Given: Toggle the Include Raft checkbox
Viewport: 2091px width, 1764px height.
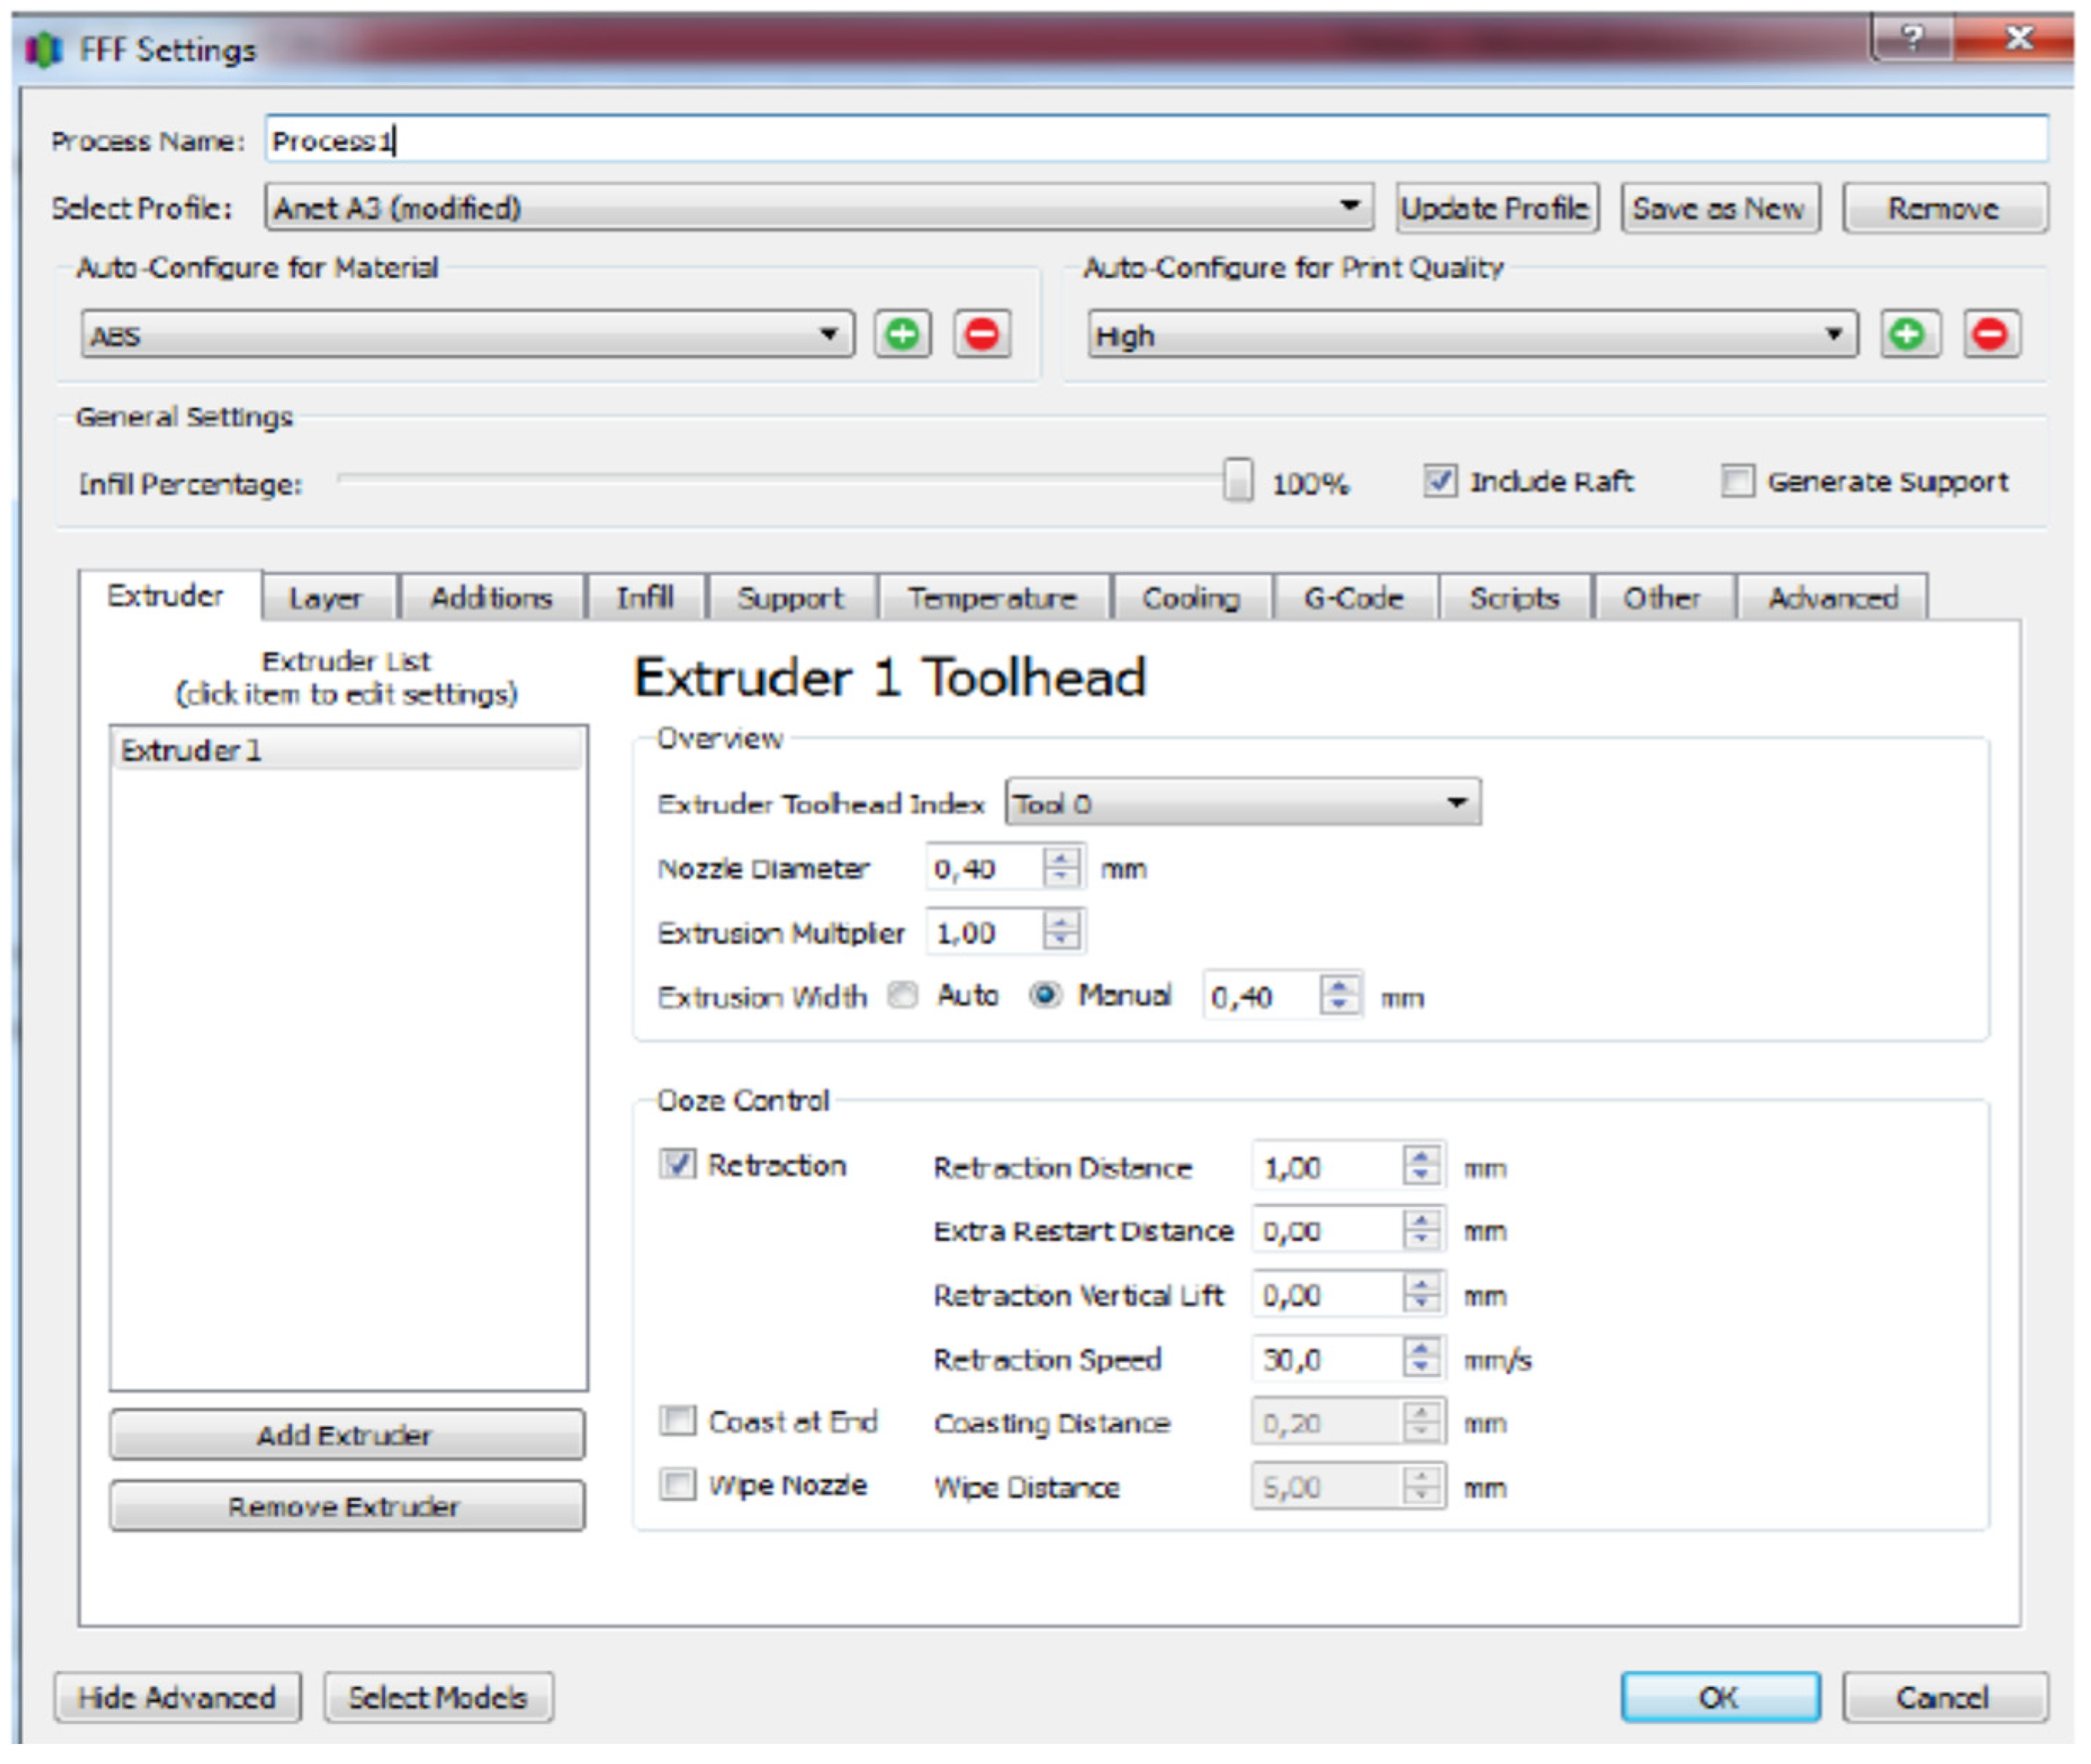Looking at the screenshot, I should pyautogui.click(x=1439, y=481).
